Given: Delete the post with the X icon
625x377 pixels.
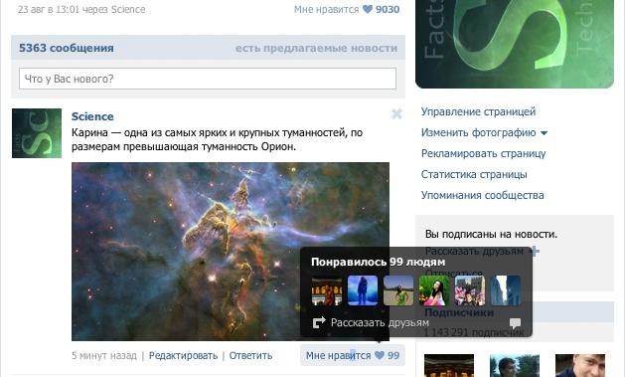Looking at the screenshot, I should point(396,114).
